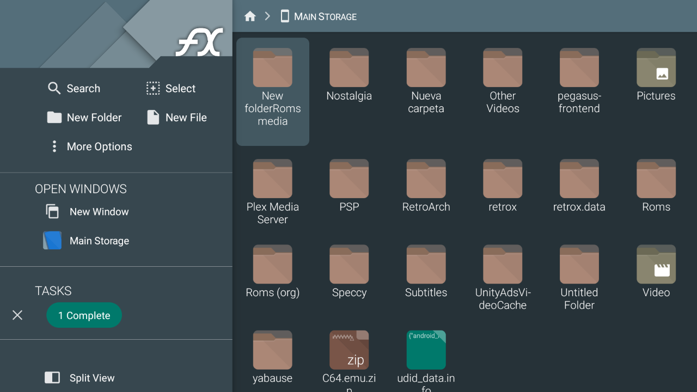Open the RetroArch folder
697x392 pixels.
click(x=426, y=186)
